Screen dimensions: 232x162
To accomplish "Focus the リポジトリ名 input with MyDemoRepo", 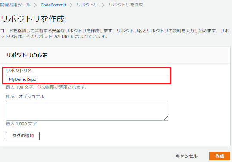I will [x=87, y=79].
